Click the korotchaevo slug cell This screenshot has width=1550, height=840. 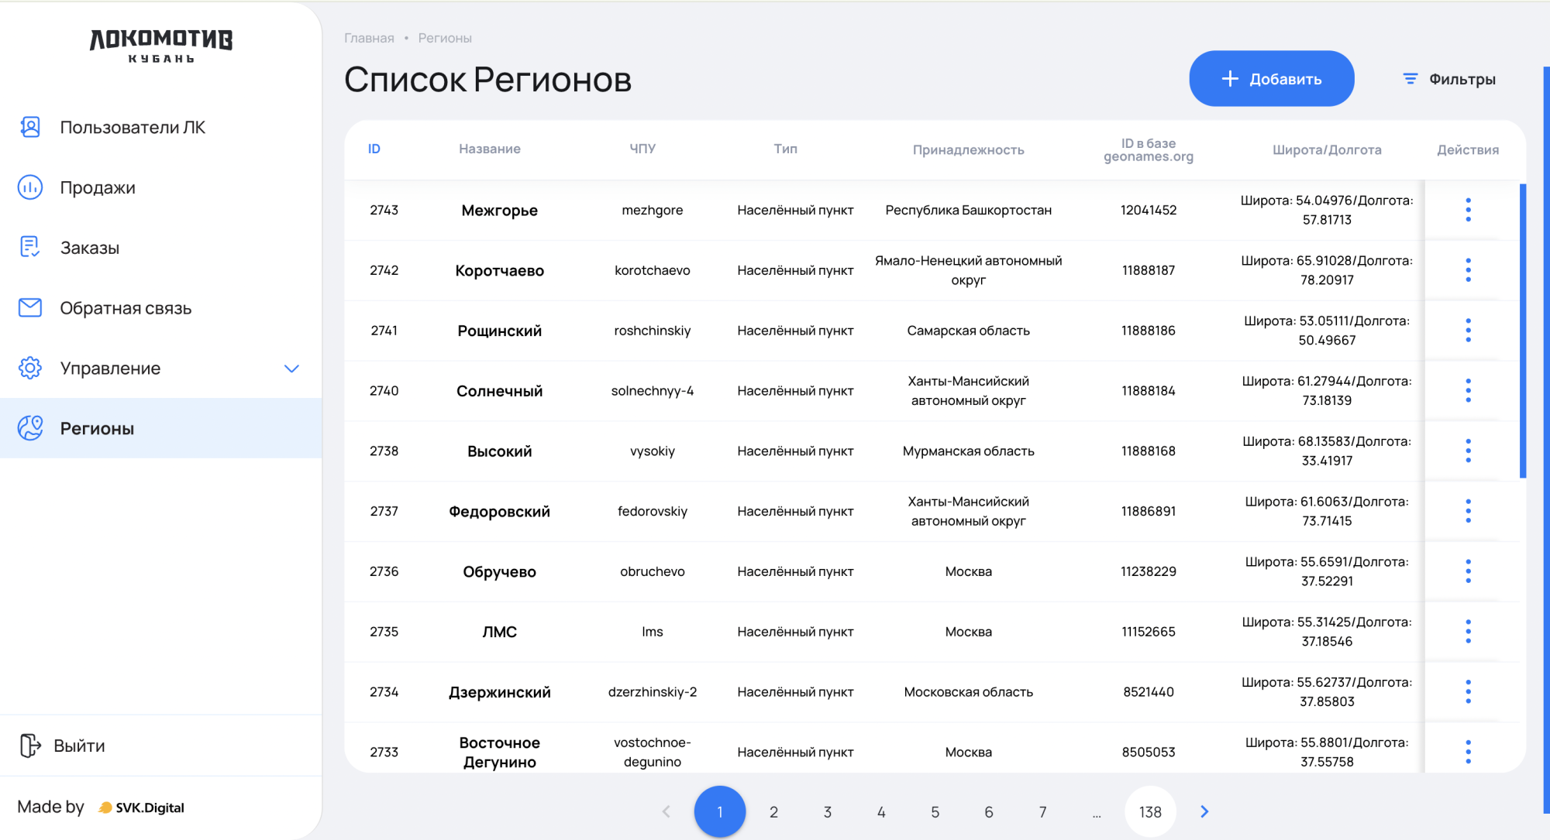(x=653, y=270)
